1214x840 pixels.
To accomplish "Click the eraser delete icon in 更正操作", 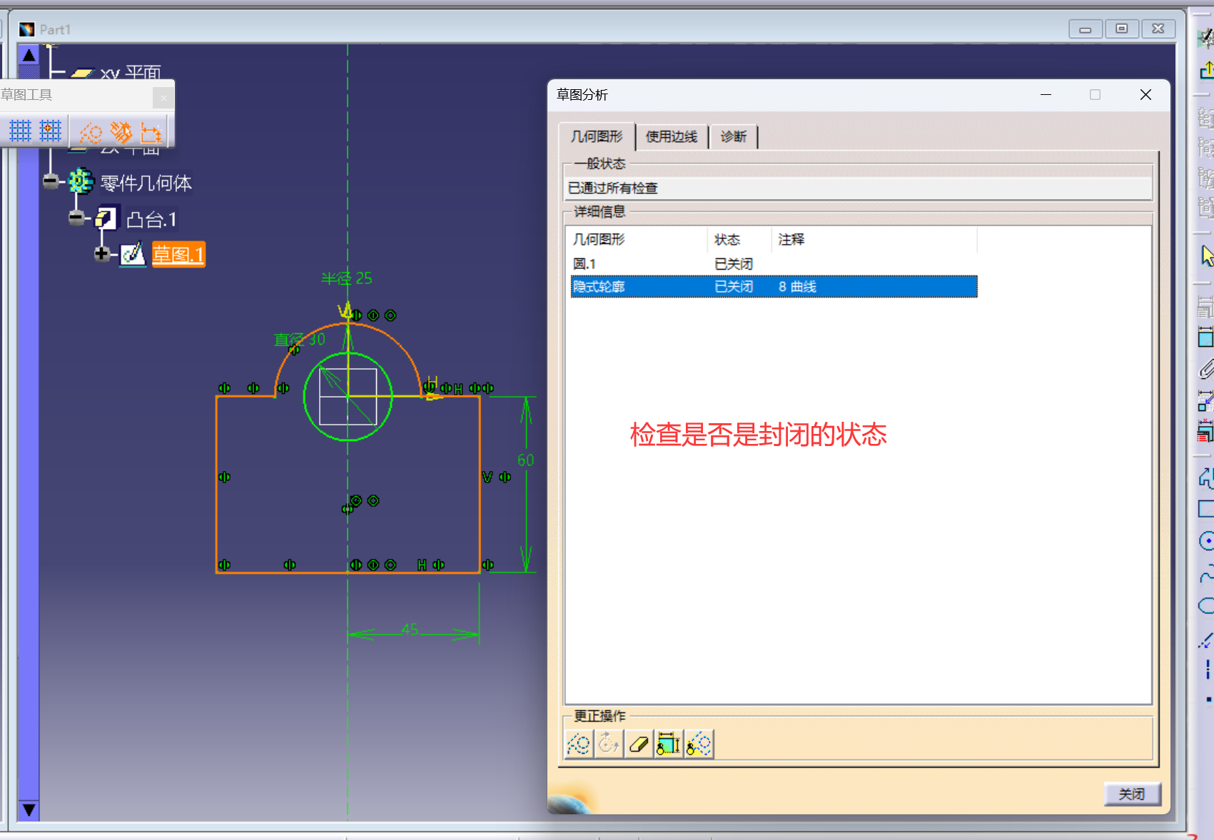I will [x=639, y=744].
